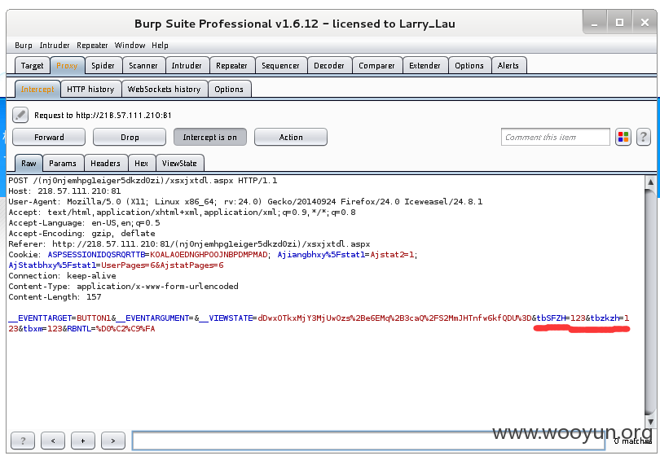Switch to the Spider tab
This screenshot has width=660, height=456.
pyautogui.click(x=103, y=66)
